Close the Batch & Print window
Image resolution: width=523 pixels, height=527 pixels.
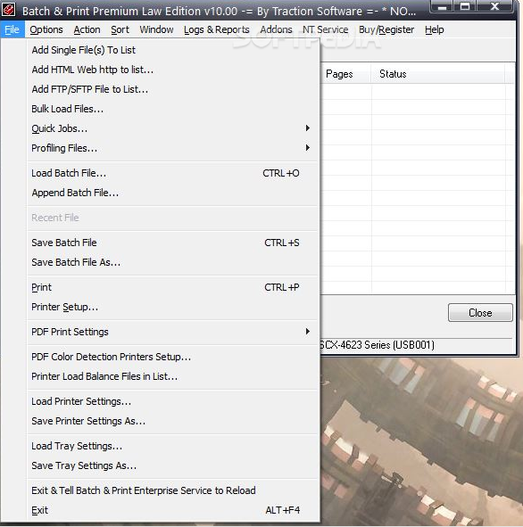[494, 6]
